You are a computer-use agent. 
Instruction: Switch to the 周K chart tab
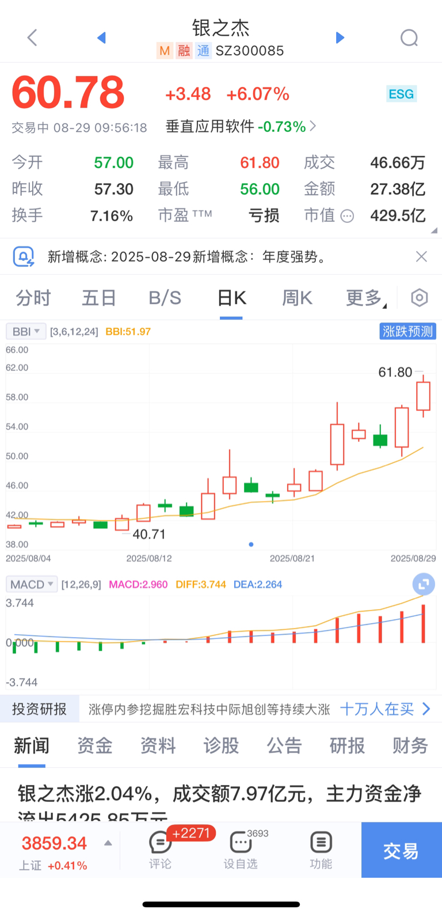(x=297, y=298)
